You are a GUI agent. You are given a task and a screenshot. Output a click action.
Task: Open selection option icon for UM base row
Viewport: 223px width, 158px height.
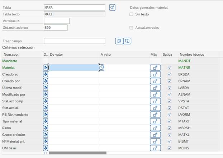[46, 148]
